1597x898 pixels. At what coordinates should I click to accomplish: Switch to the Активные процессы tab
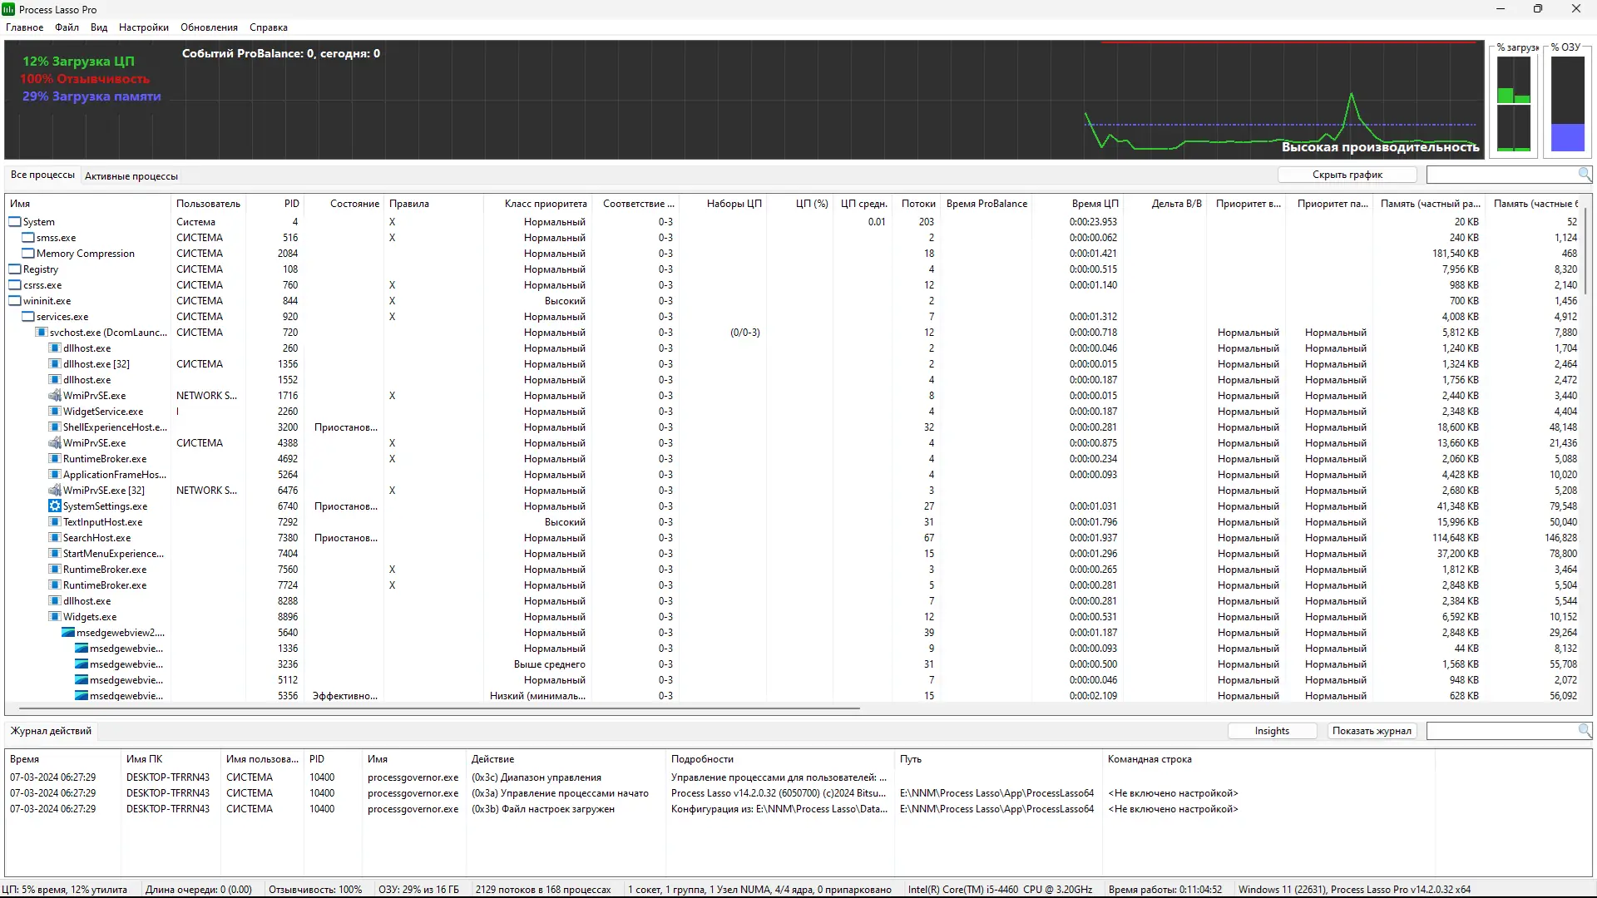click(131, 176)
